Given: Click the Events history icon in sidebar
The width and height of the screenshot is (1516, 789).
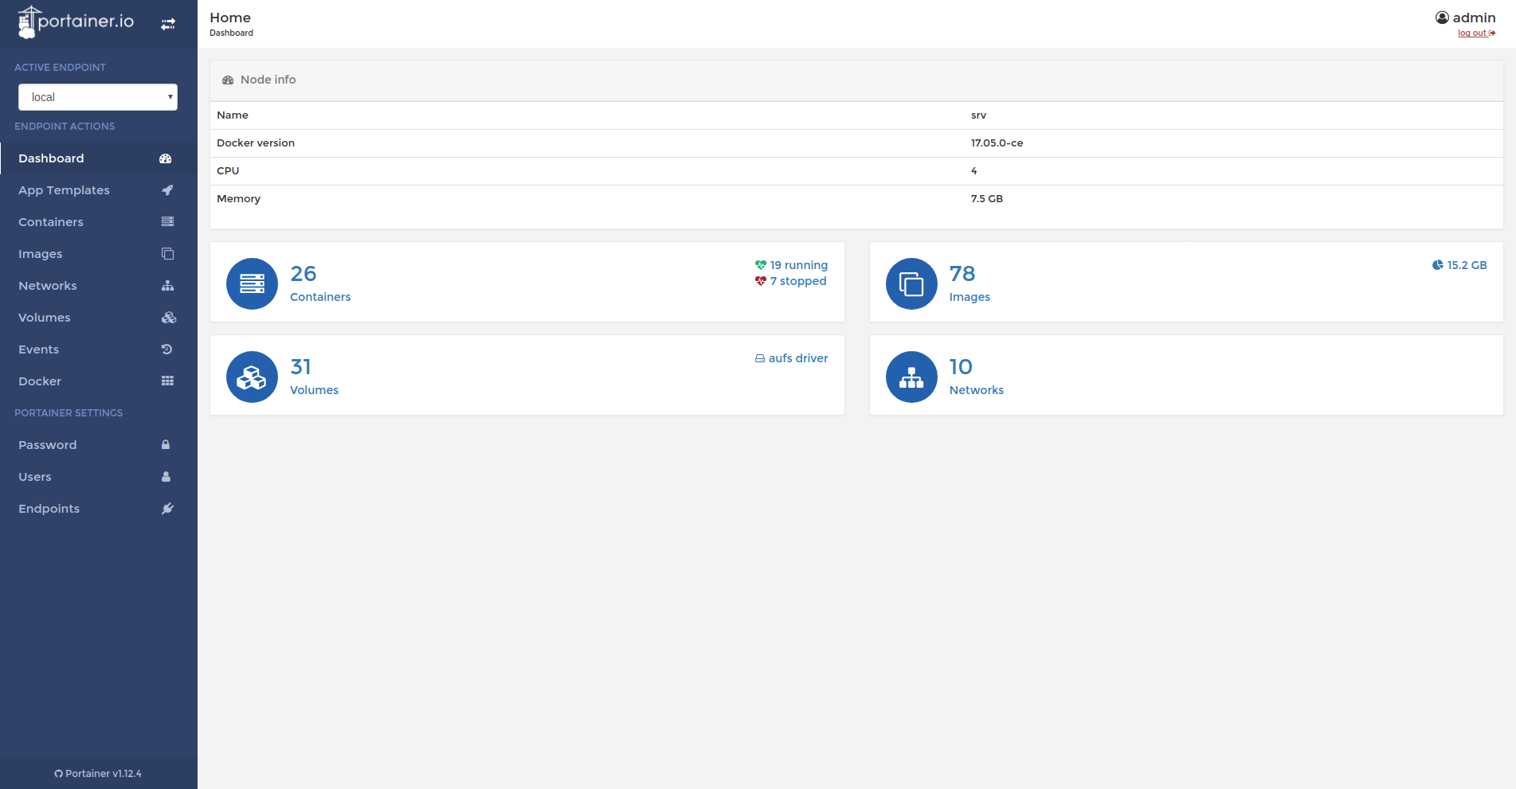Looking at the screenshot, I should click(166, 350).
